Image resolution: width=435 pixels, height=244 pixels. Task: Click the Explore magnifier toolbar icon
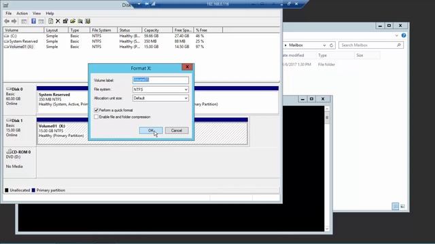[80, 21]
